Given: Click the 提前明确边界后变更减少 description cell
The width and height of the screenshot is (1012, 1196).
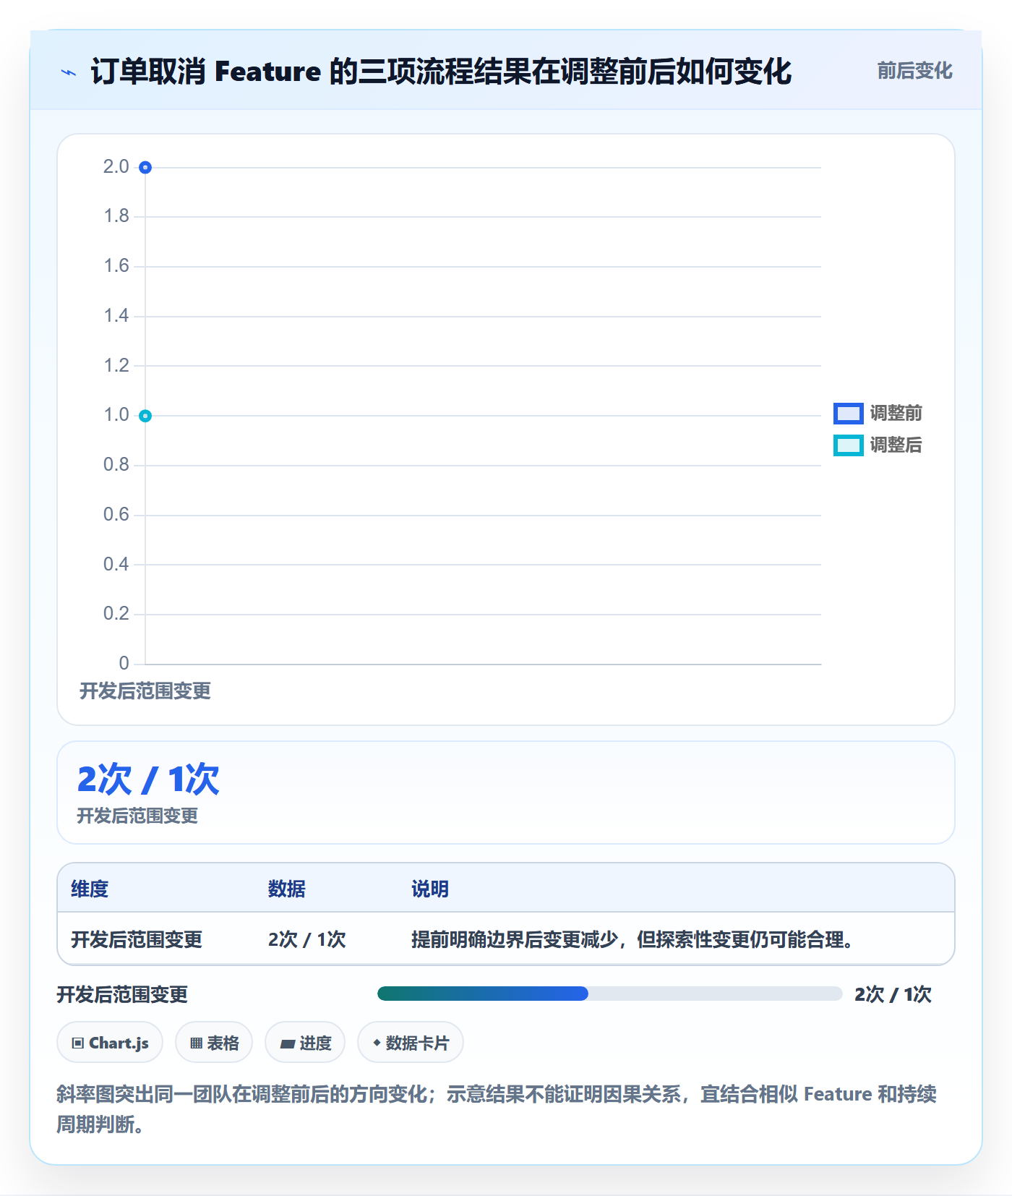Looking at the screenshot, I should pos(633,939).
